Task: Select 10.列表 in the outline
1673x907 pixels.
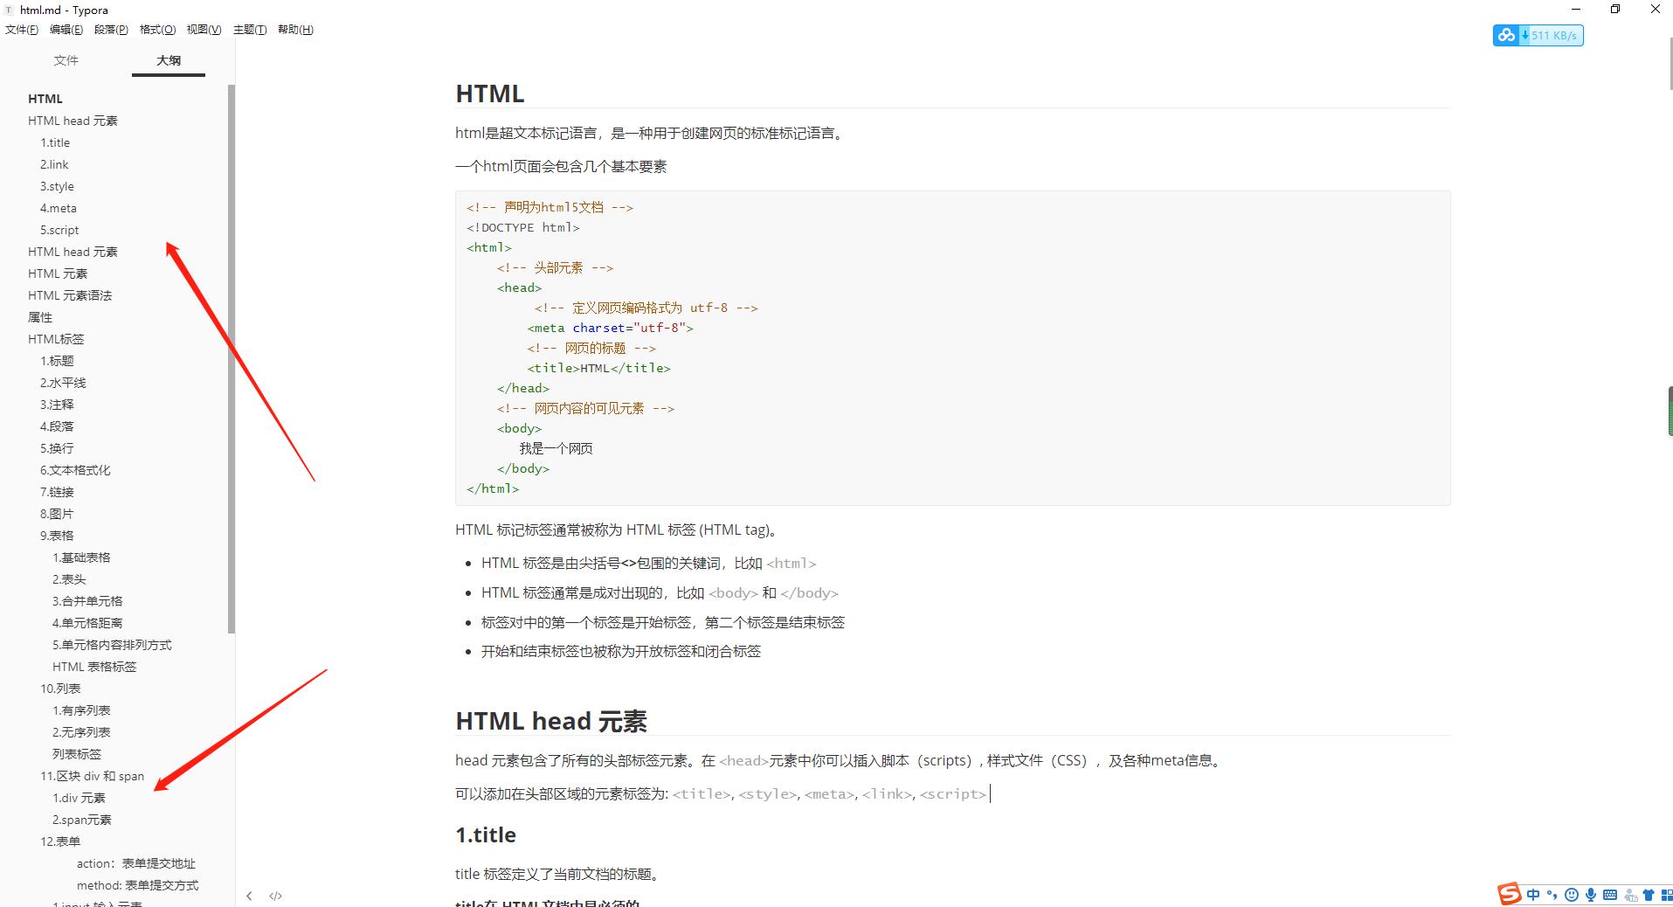Action: 60,689
